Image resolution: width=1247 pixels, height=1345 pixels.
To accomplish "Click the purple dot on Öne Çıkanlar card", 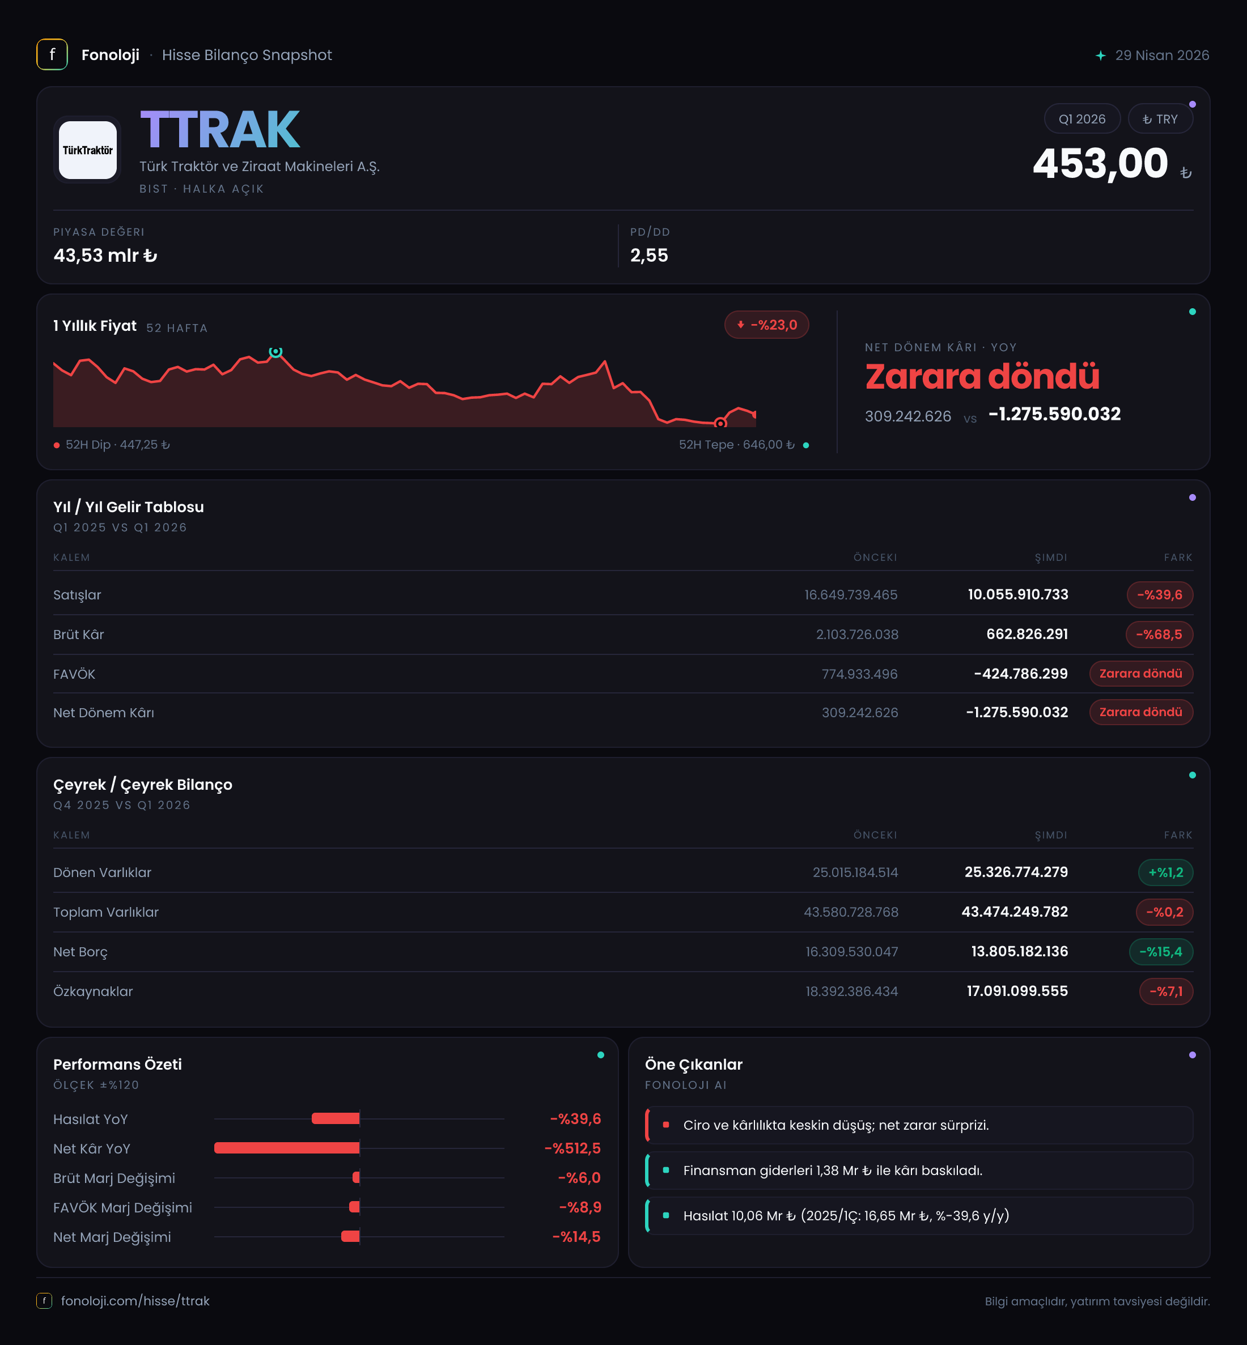I will [x=1193, y=1055].
